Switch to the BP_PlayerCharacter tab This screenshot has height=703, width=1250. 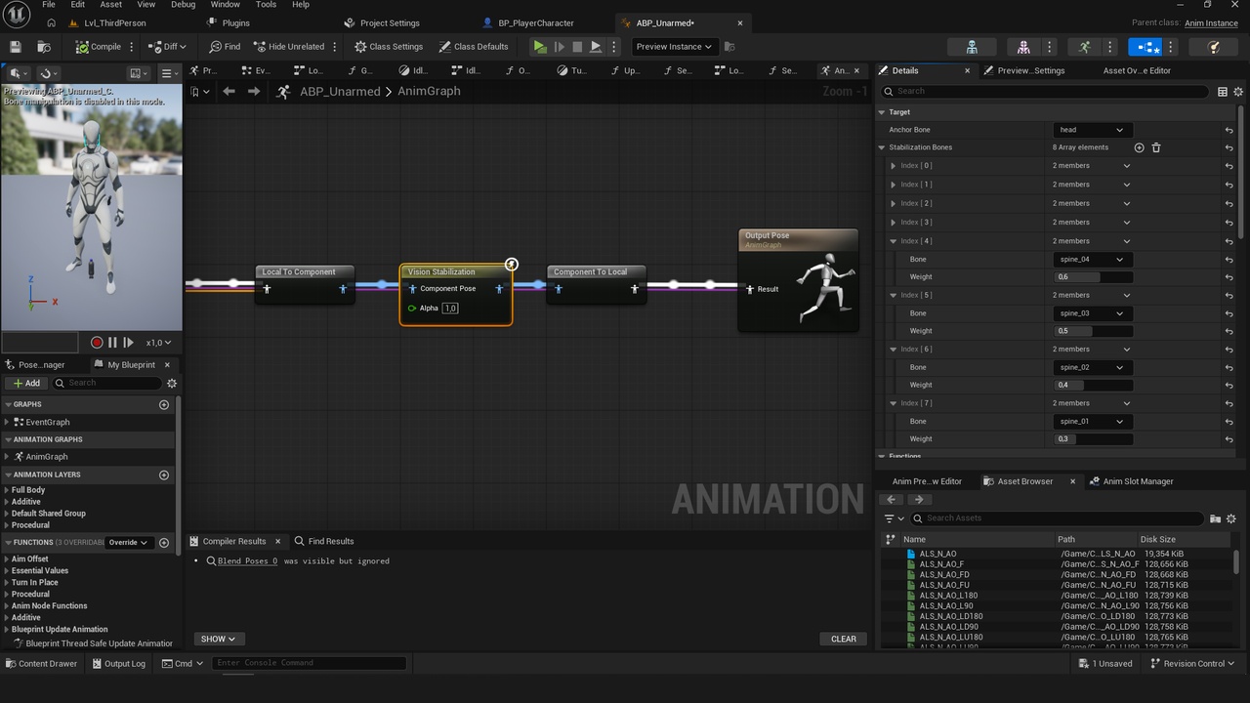[528, 22]
